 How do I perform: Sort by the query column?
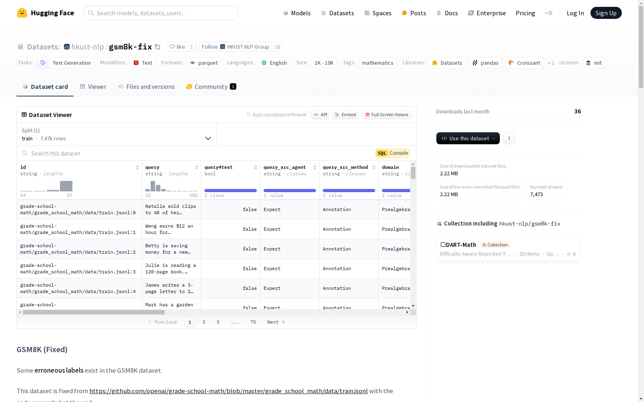click(x=196, y=167)
